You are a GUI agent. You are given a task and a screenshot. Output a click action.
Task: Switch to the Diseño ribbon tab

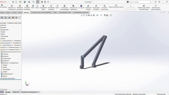pyautogui.click(x=8, y=12)
